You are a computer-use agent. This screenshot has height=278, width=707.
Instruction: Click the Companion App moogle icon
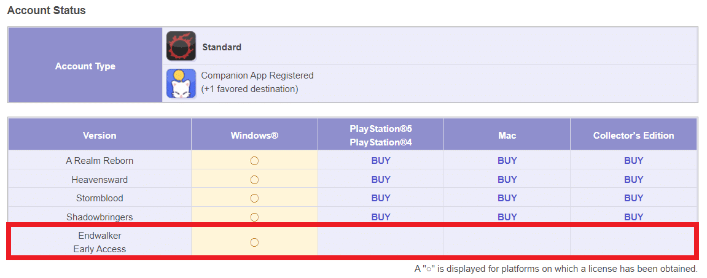pyautogui.click(x=181, y=83)
